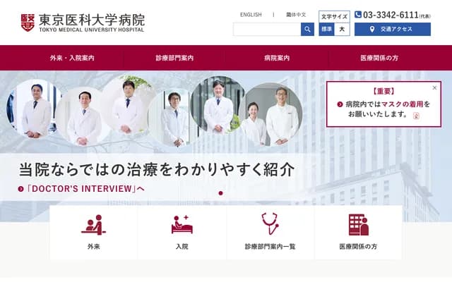The width and height of the screenshot is (452, 282).
Task: Click the 【重要】 heading in the notice
Action: click(383, 92)
